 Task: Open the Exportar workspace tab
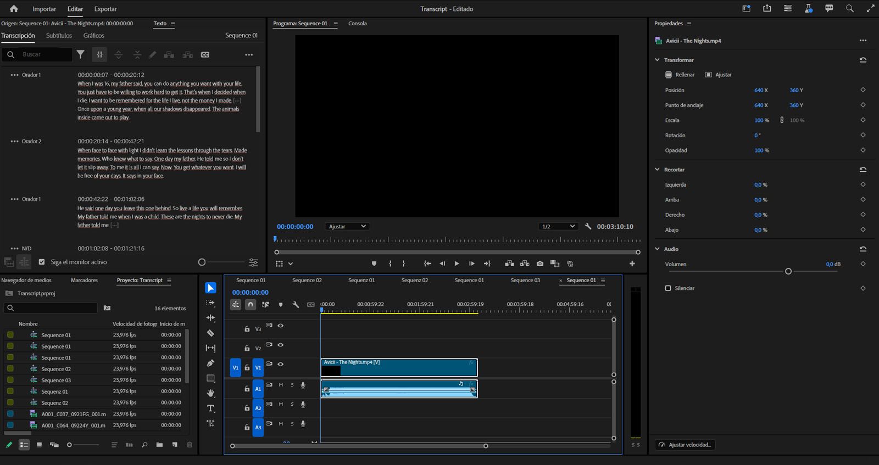(105, 9)
